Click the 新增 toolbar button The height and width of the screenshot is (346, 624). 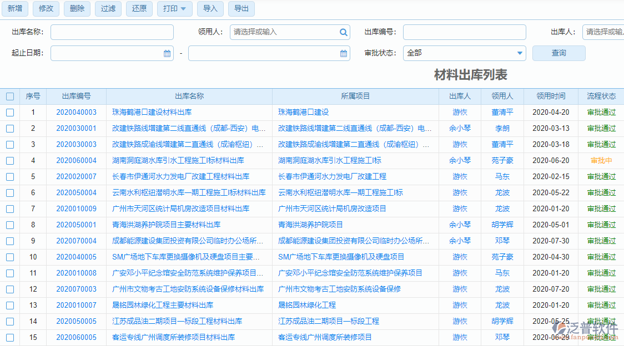15,9
